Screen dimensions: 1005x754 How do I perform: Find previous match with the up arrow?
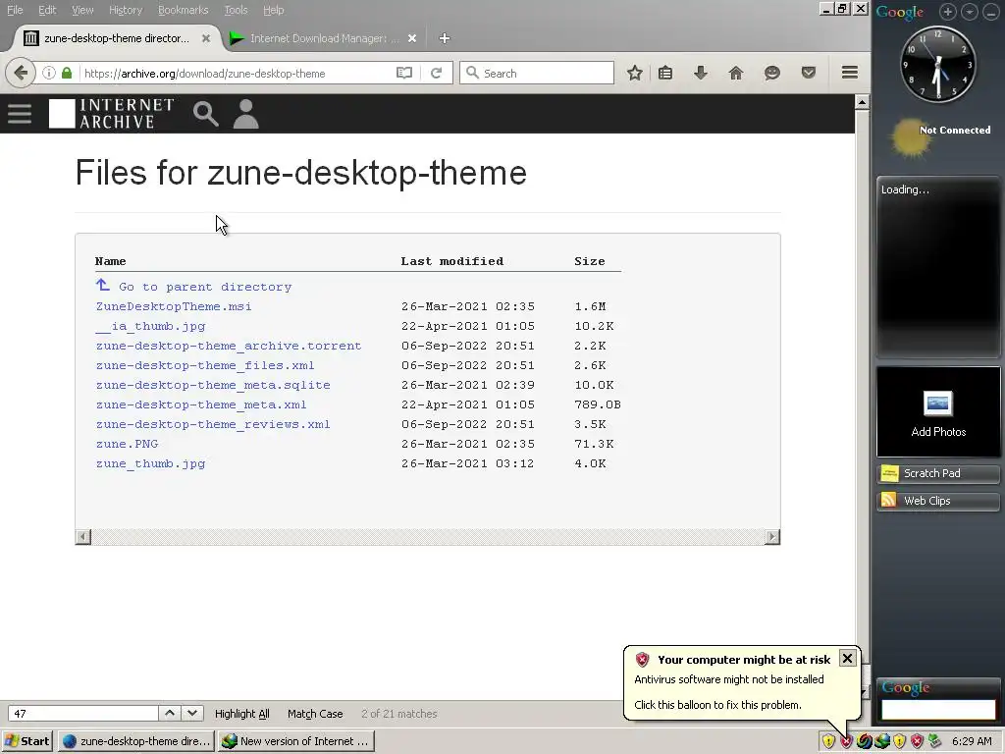pos(169,713)
